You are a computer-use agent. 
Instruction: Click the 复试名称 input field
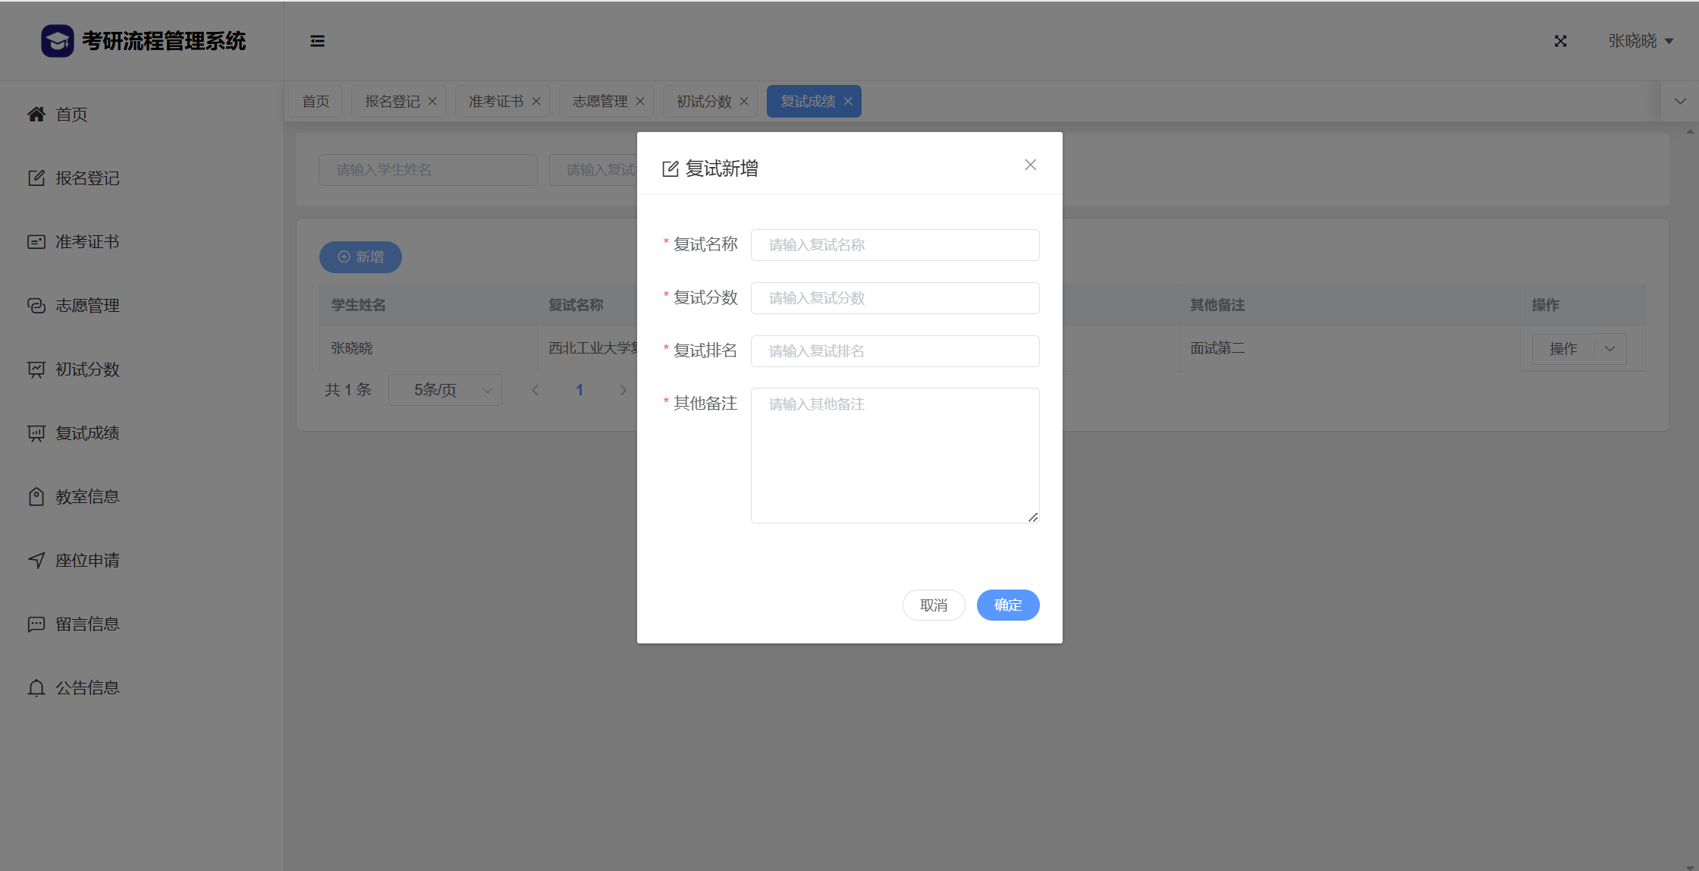(x=894, y=245)
